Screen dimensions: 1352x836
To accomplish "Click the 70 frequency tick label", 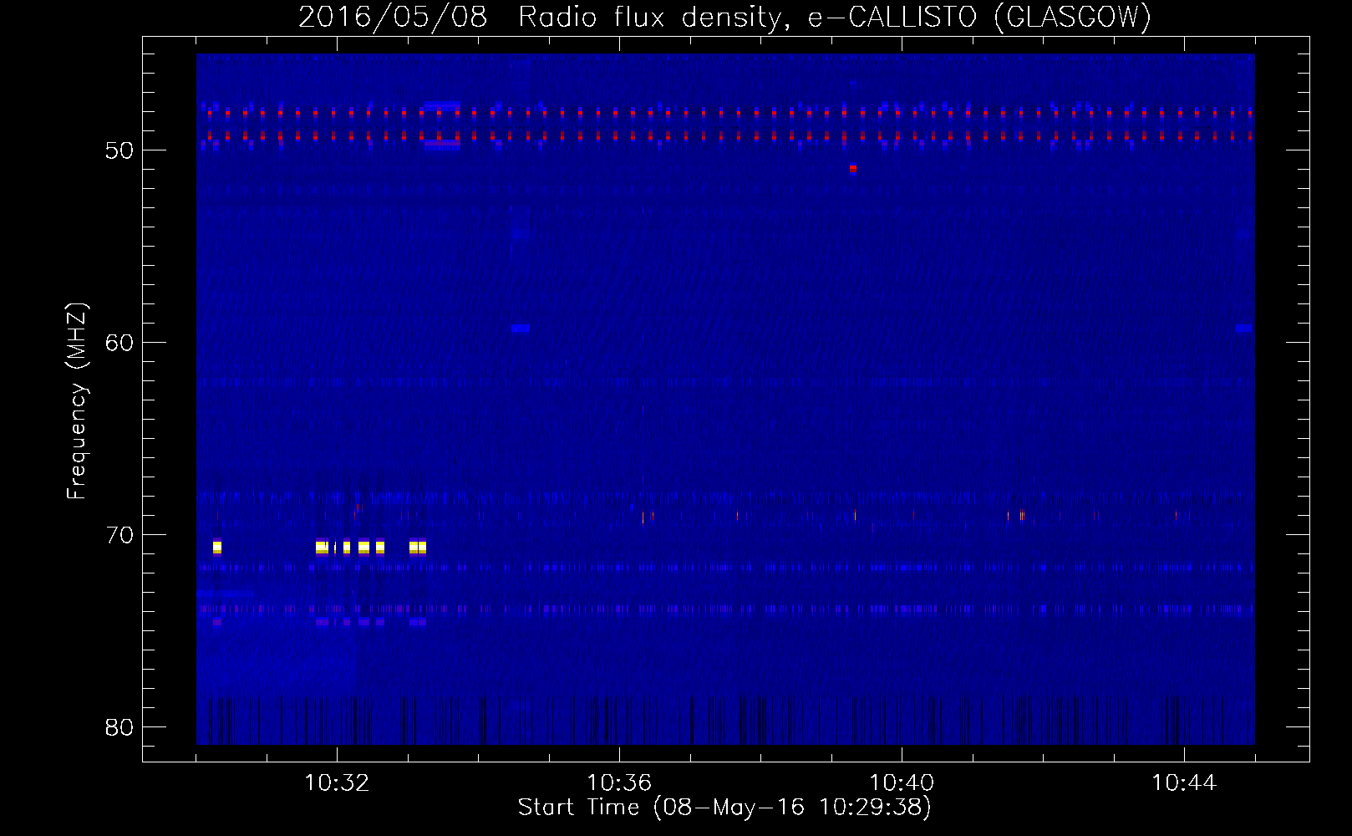I will (x=119, y=535).
